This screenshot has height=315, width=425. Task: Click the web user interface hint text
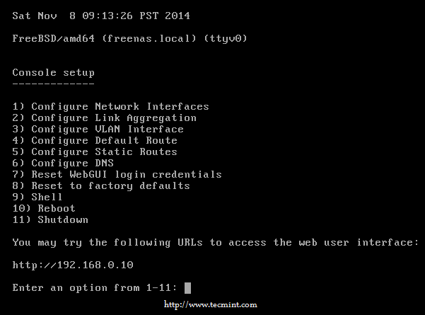pyautogui.click(x=215, y=242)
